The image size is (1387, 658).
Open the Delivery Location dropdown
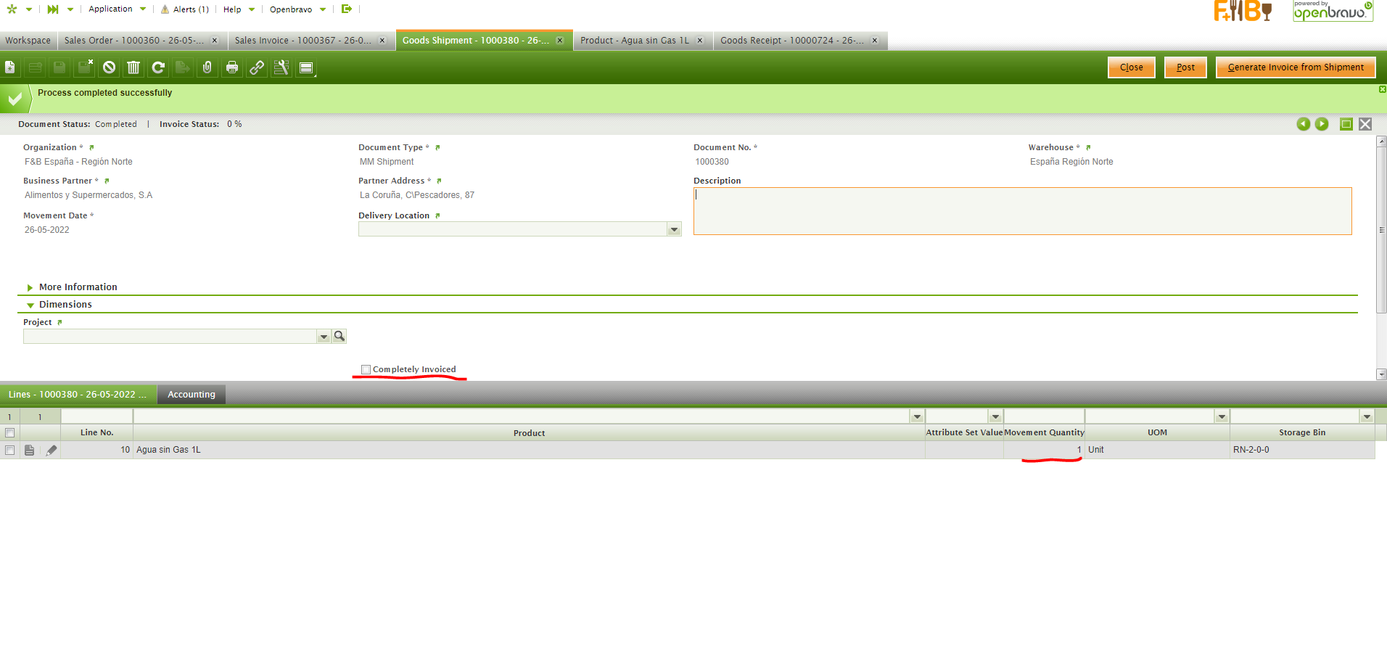point(674,229)
